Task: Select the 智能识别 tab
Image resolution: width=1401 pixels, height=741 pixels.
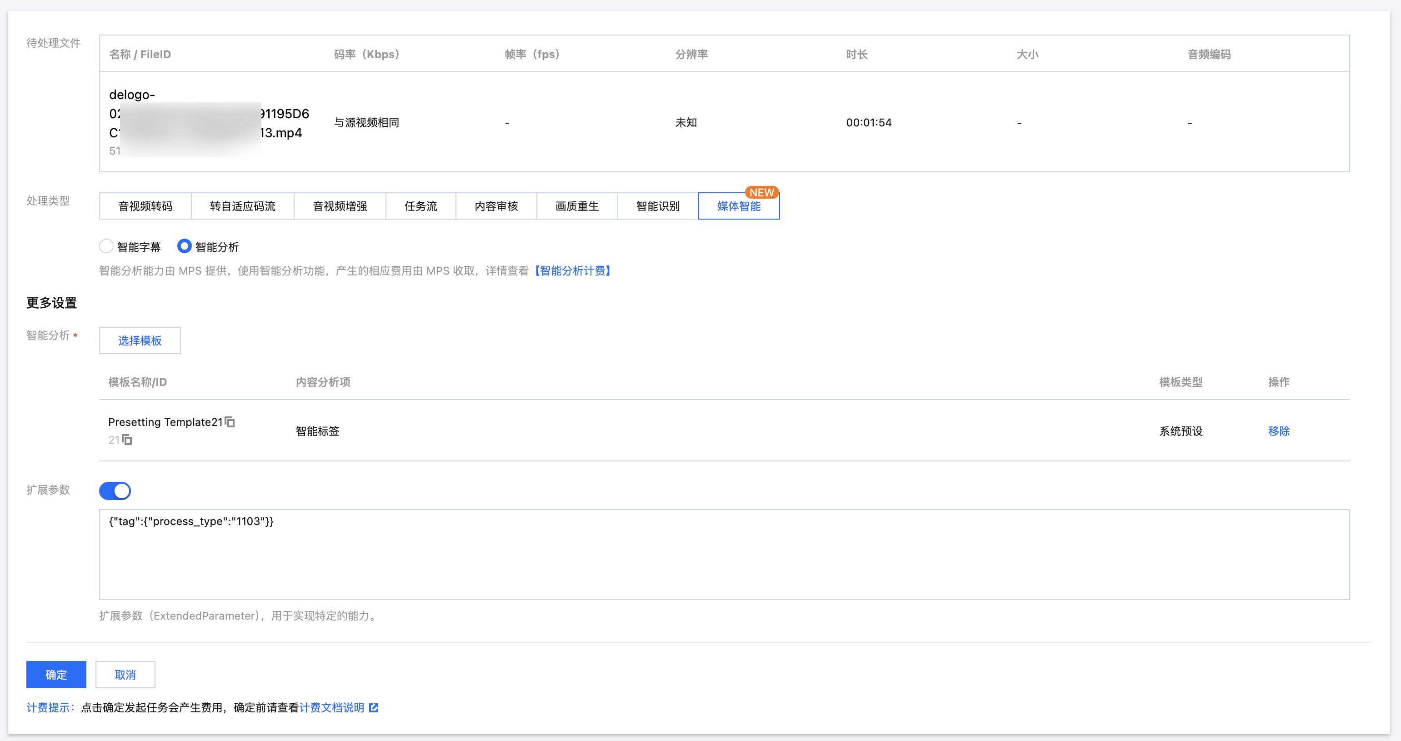Action: (x=658, y=206)
